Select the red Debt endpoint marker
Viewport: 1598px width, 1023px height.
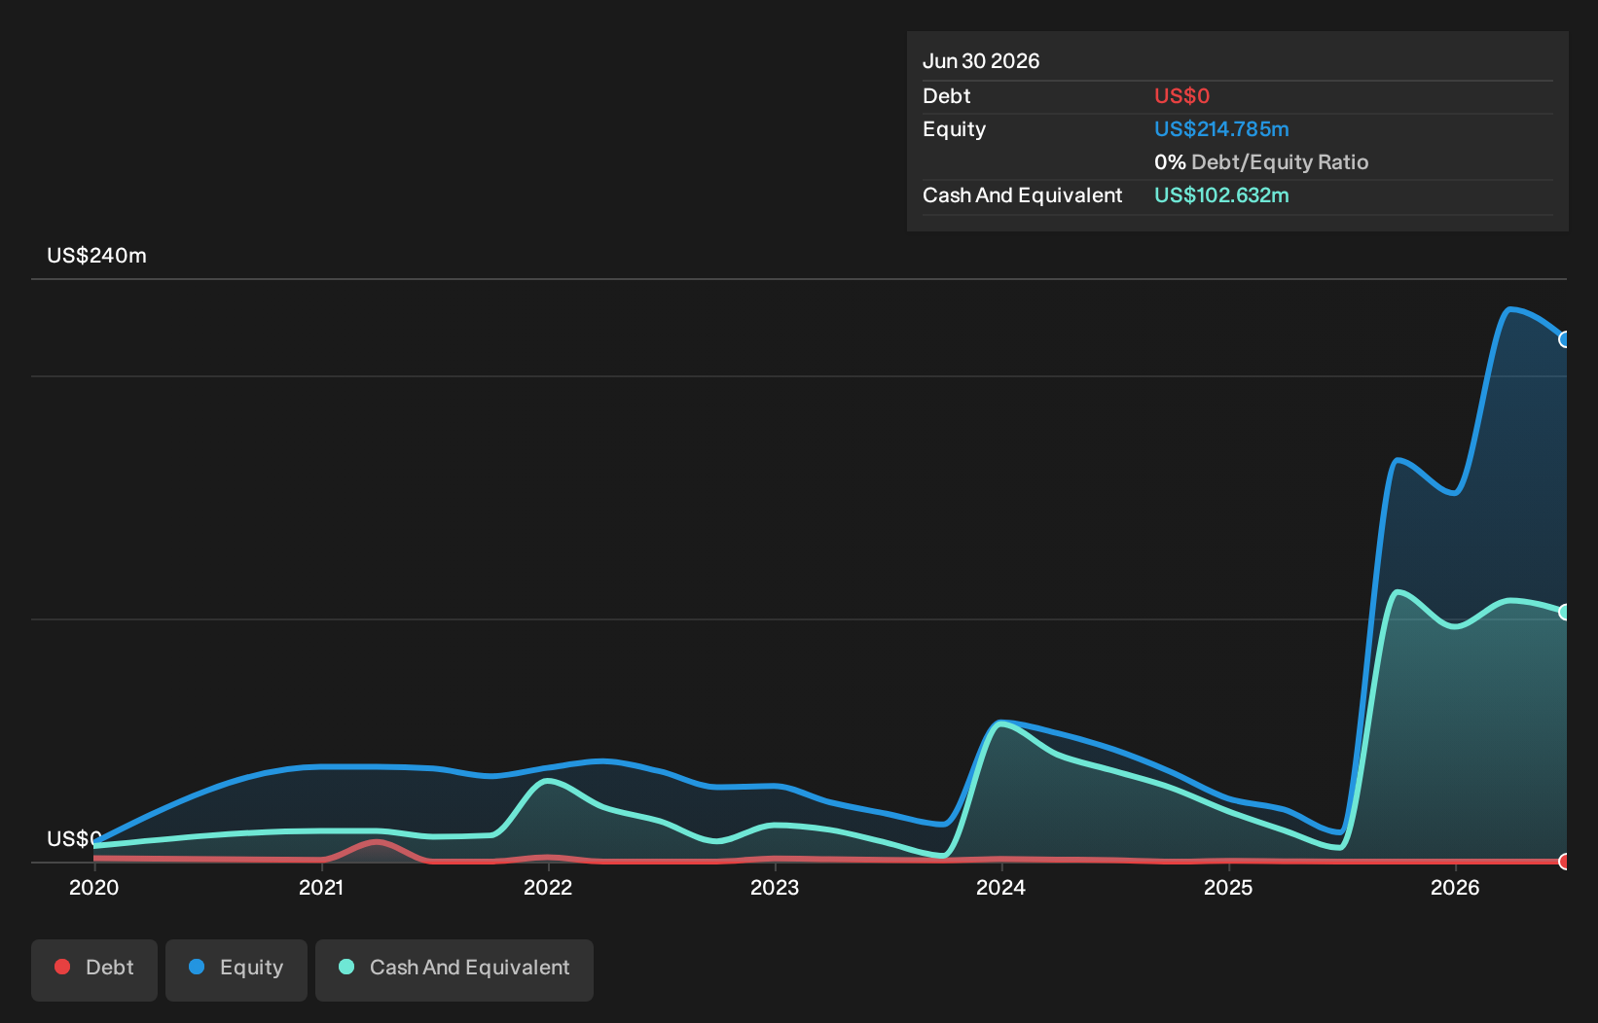click(1565, 862)
